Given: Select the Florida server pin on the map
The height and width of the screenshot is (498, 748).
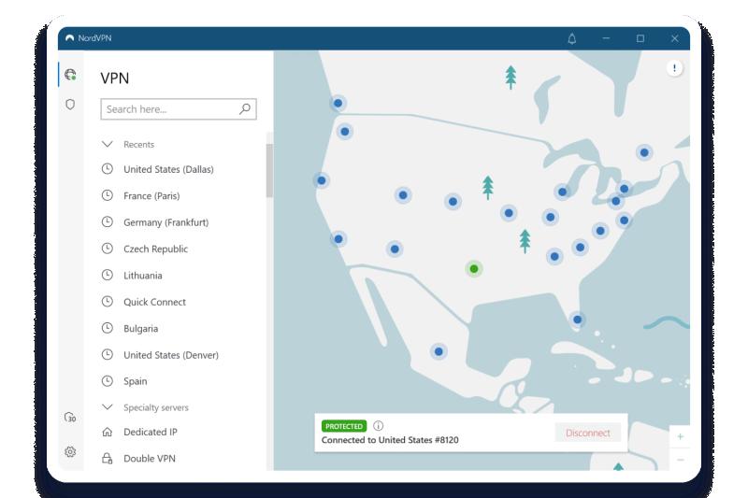Looking at the screenshot, I should (x=577, y=320).
